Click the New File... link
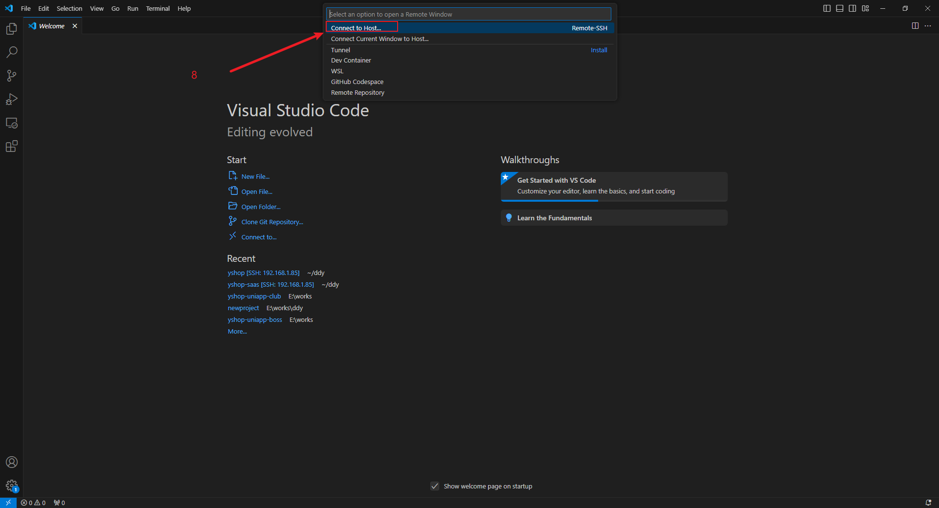Viewport: 939px width, 508px height. [x=255, y=176]
